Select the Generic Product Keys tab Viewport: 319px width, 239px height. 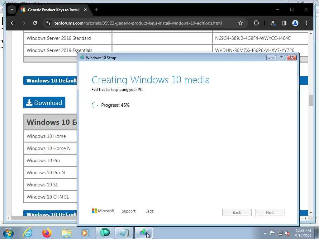click(x=54, y=10)
